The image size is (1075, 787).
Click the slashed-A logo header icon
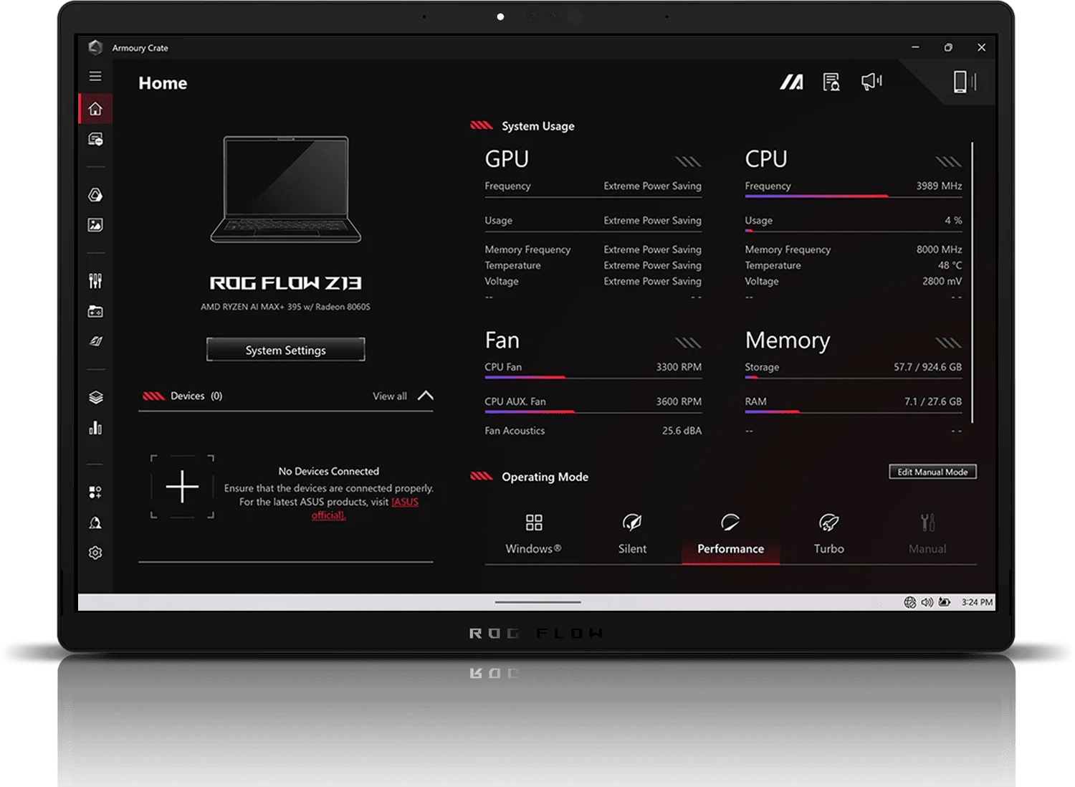[x=791, y=82]
